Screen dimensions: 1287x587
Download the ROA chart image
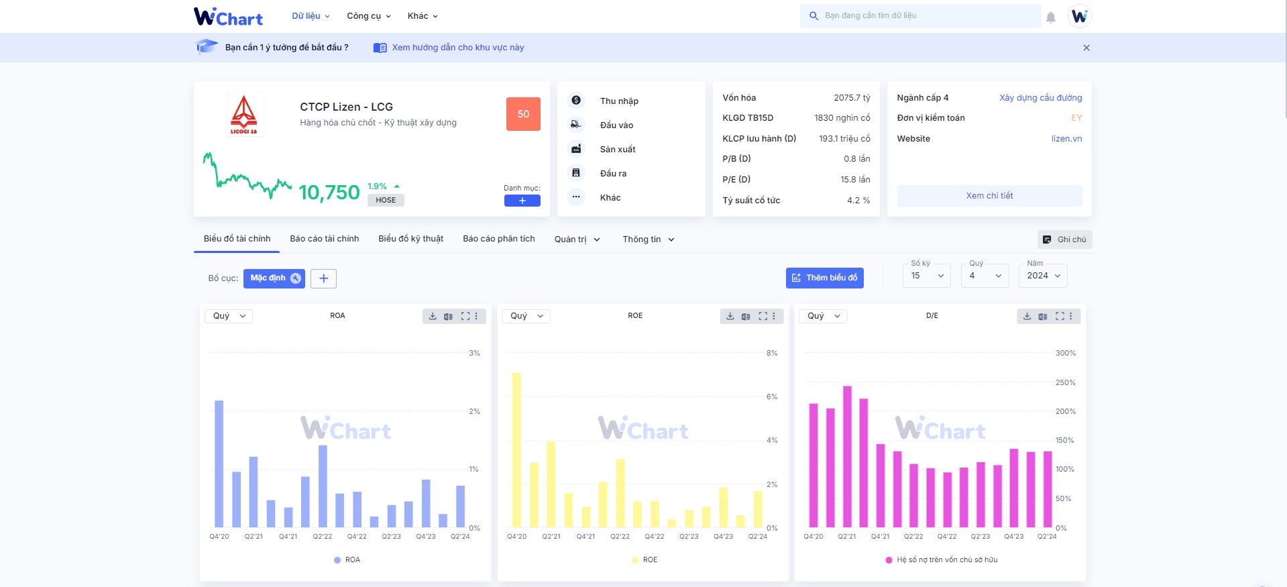tap(433, 316)
